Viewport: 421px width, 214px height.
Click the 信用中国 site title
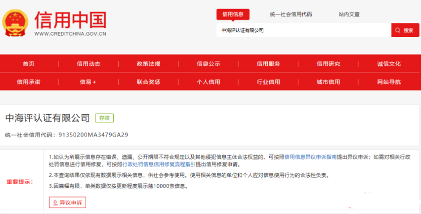point(71,20)
